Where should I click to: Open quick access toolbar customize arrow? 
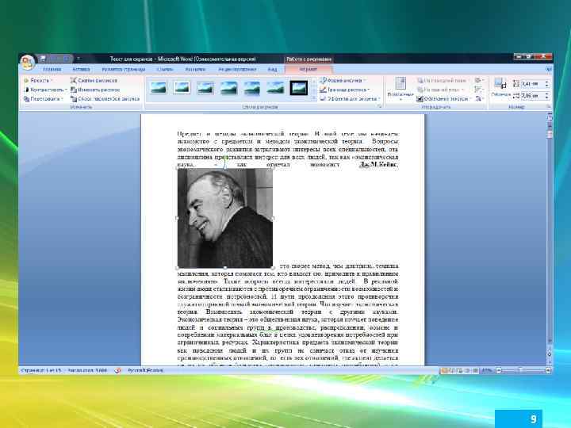click(x=78, y=58)
